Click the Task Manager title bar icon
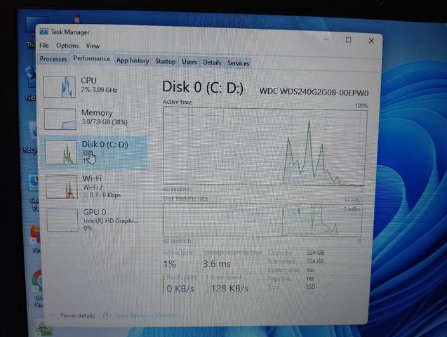Screen dimensions: 447x337 coord(44,32)
